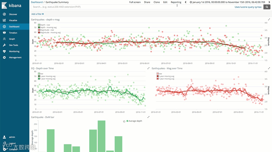Toggle the Average depth legend item
The height and width of the screenshot is (152, 272).
pyautogui.click(x=134, y=121)
